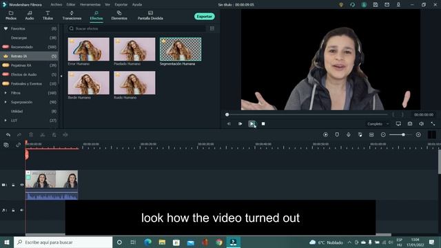
Task: Lock audio track 1 with lock icon
Action: [x=13, y=210]
